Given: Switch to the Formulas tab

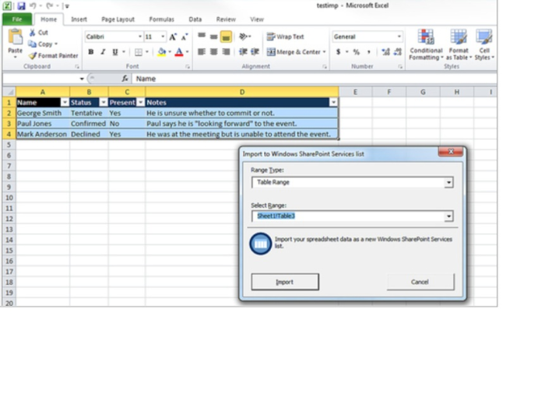Looking at the screenshot, I should (162, 19).
